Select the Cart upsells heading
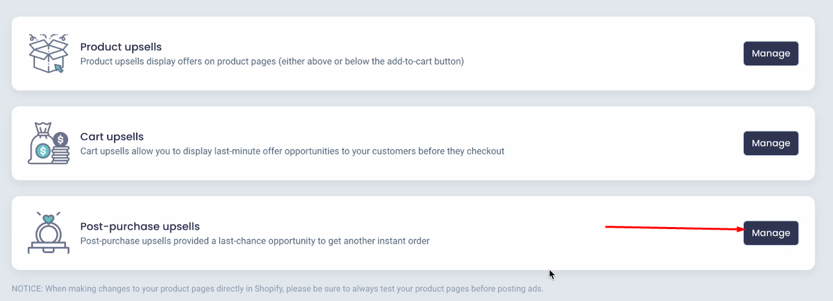833x301 pixels. click(112, 137)
